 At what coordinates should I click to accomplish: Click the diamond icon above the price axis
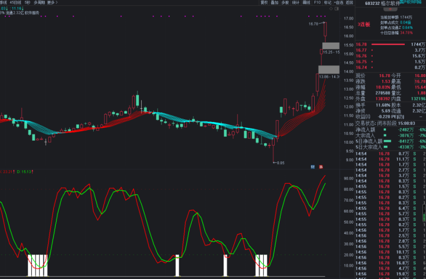[x=331, y=9]
